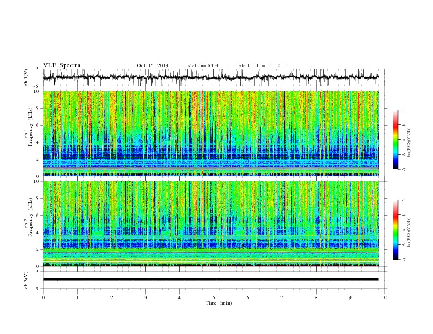The width and height of the screenshot is (433, 334).
Task: Click the "Time (min)" axis label
Action: point(219,303)
